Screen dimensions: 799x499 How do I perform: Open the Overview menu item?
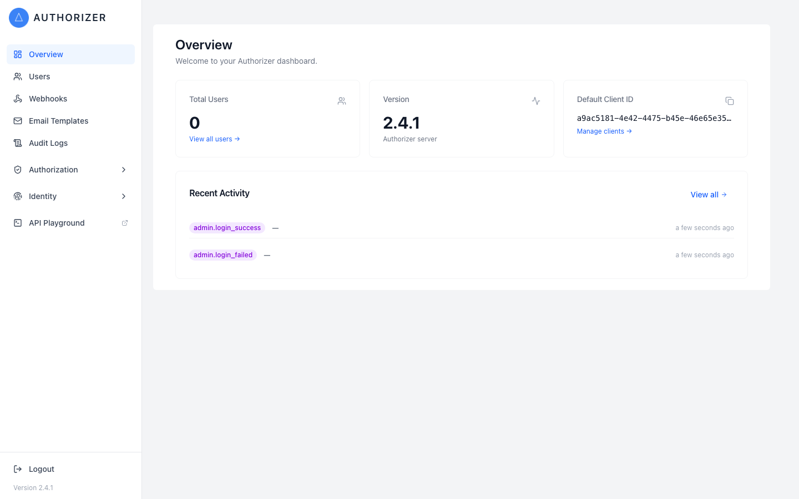(x=70, y=54)
